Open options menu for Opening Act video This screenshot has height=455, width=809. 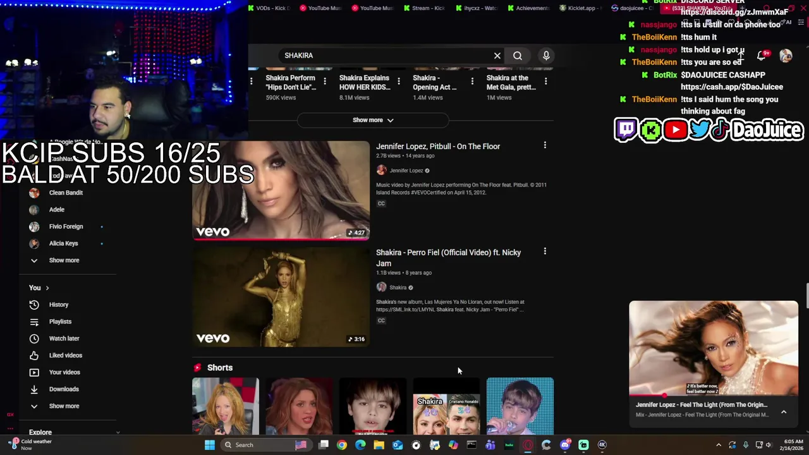point(472,81)
